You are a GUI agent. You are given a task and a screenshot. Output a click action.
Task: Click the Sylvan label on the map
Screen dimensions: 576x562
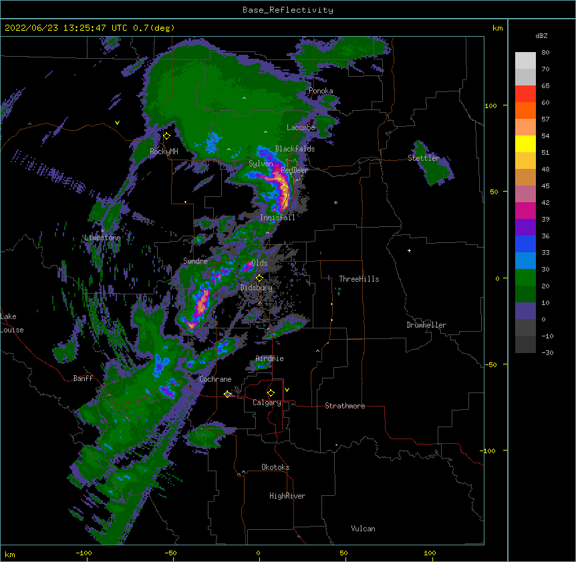(261, 164)
